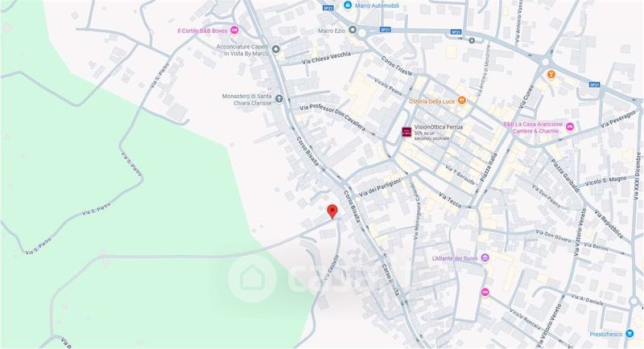Select the Via Repubblica street label
644x349 pixels.
point(609,224)
